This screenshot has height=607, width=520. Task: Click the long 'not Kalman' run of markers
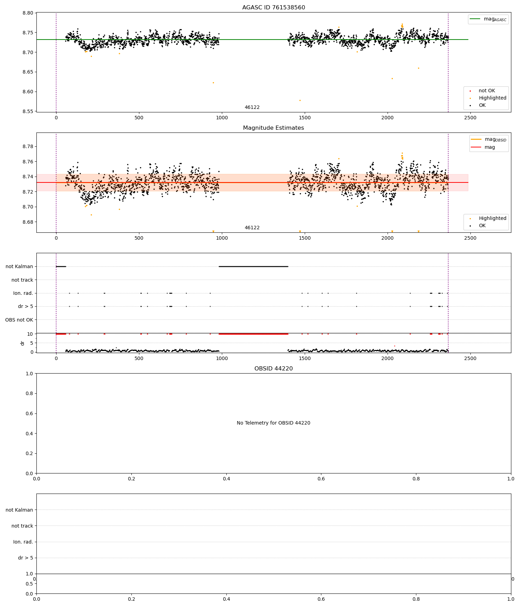tap(253, 267)
